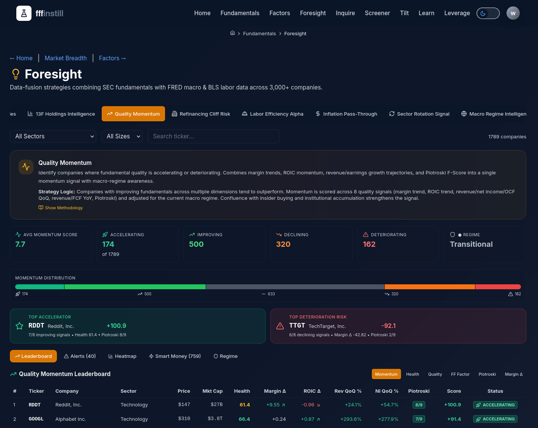This screenshot has height=428, width=538.
Task: Open Inquire nav menu item
Action: point(345,13)
